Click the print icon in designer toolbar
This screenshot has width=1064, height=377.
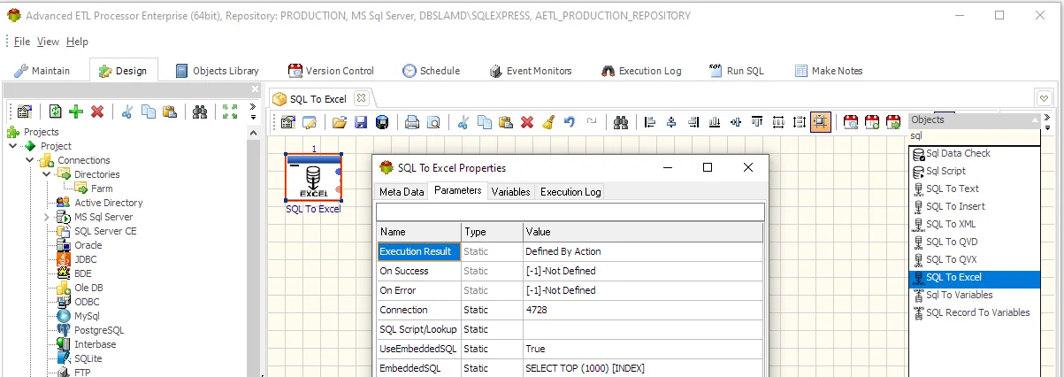click(412, 122)
